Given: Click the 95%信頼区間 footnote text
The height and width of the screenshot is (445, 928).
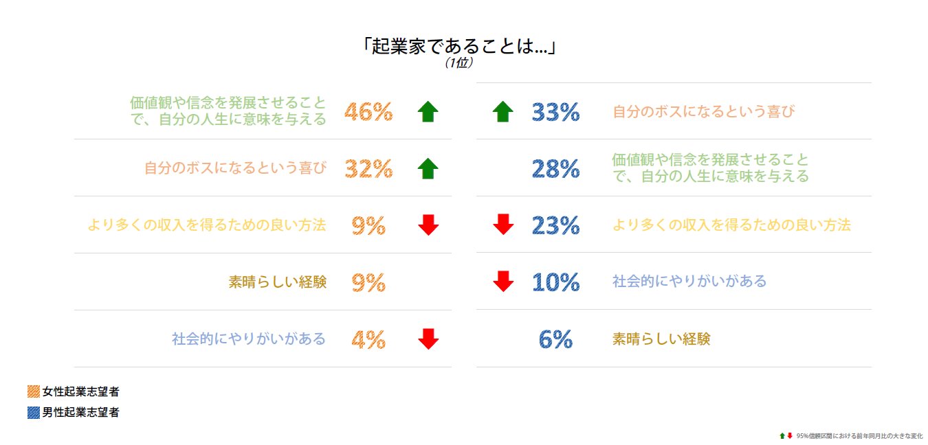Looking at the screenshot, I should tap(859, 436).
